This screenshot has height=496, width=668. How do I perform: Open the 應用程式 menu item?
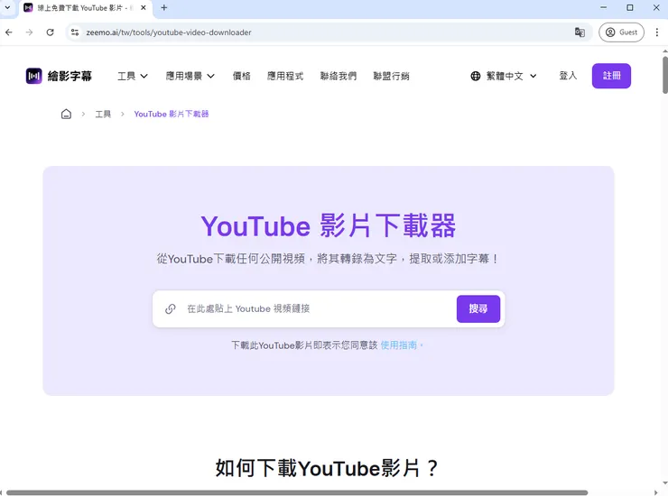[285, 77]
